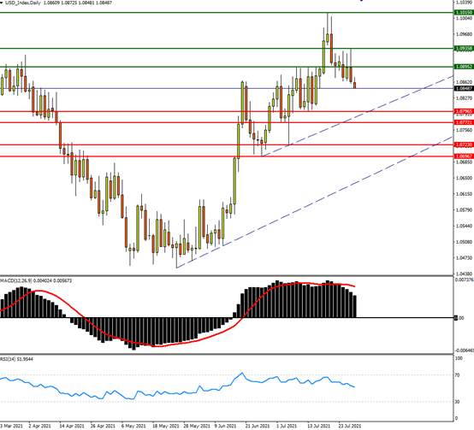Viewport: 474px width, 430px height.
Task: Select the red 1.07230 price tag
Action: tap(464, 144)
